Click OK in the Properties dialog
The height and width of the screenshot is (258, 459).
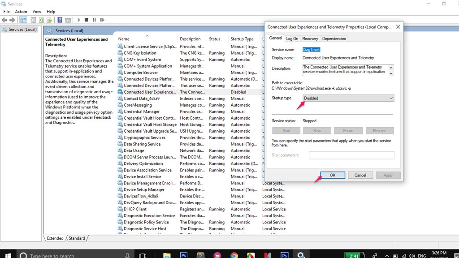(x=332, y=175)
